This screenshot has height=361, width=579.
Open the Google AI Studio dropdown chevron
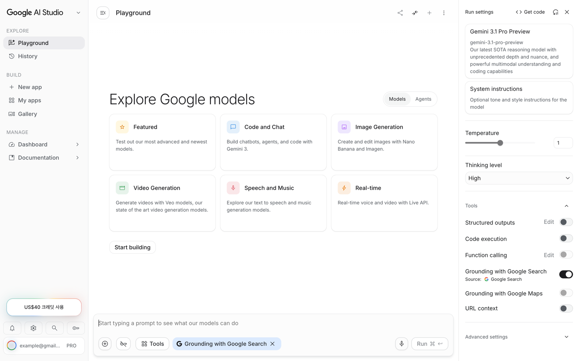pos(78,13)
